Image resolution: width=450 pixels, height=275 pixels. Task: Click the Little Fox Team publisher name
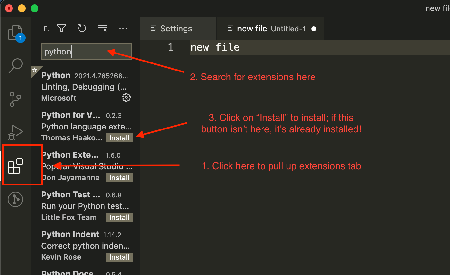[x=69, y=217]
